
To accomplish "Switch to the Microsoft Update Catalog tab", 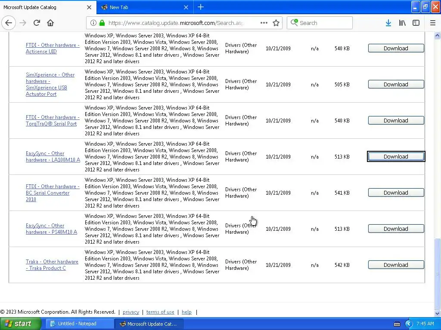I will (48, 7).
